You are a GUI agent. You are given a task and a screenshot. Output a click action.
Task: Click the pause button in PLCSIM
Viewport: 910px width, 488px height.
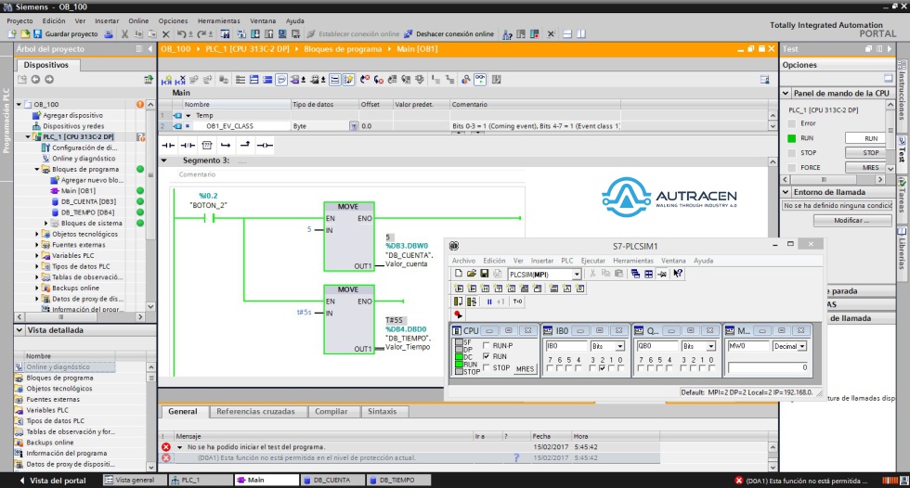click(x=489, y=302)
